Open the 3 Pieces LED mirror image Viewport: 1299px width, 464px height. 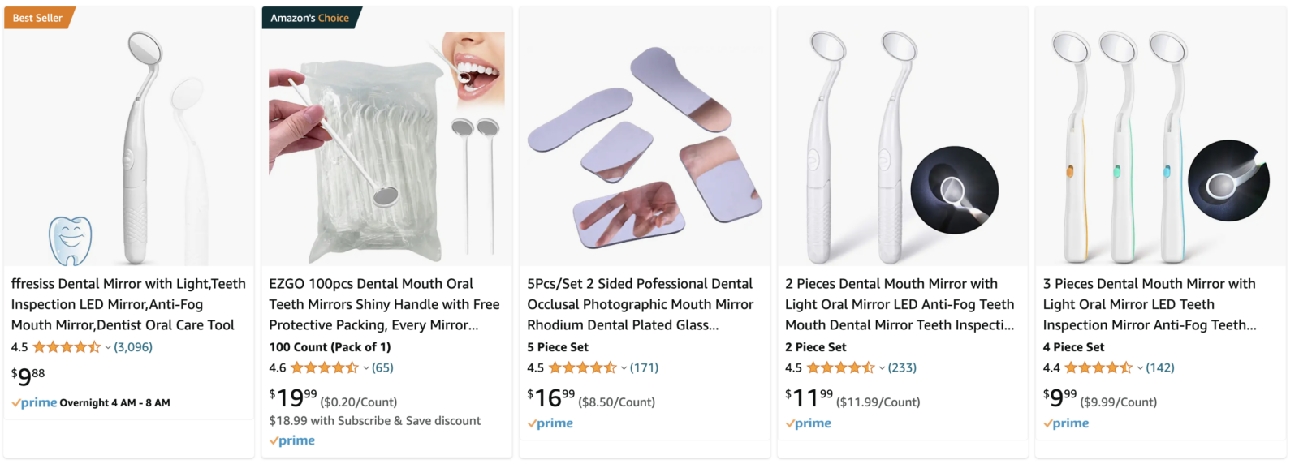[x=1161, y=136]
